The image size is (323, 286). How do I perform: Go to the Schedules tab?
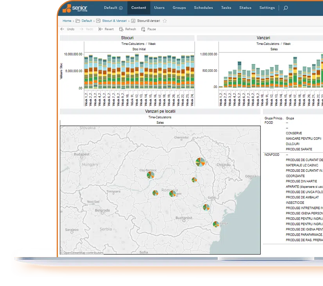(x=203, y=8)
